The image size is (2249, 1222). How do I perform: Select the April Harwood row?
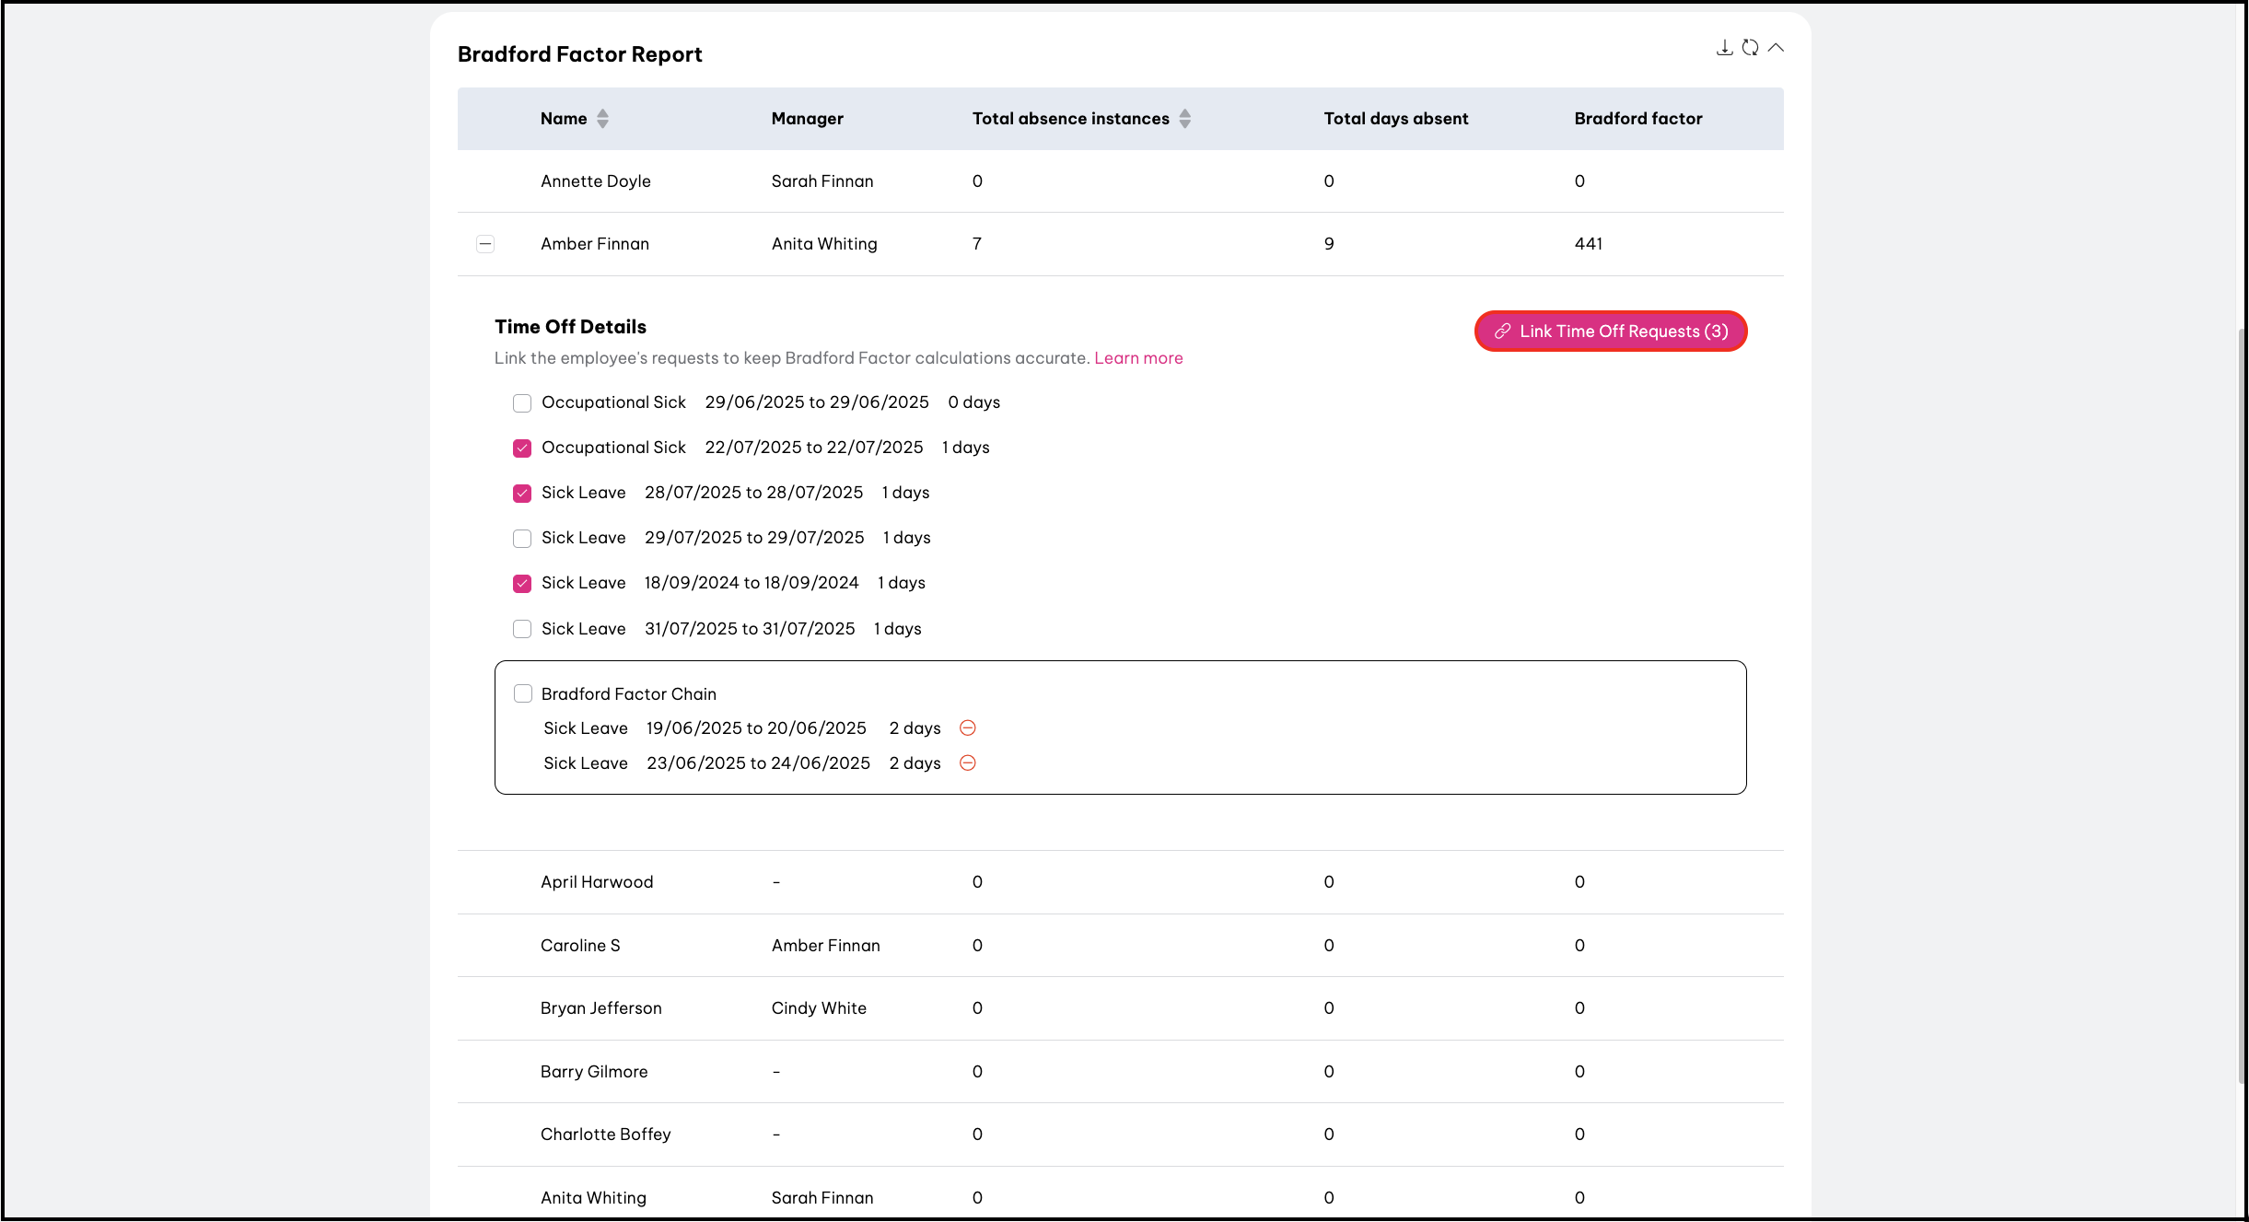[597, 882]
